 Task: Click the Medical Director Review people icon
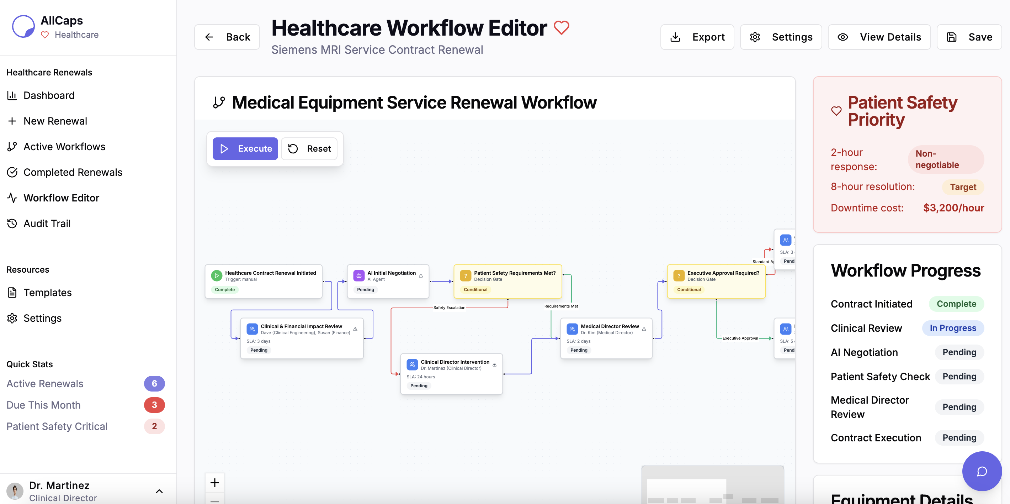pyautogui.click(x=572, y=329)
